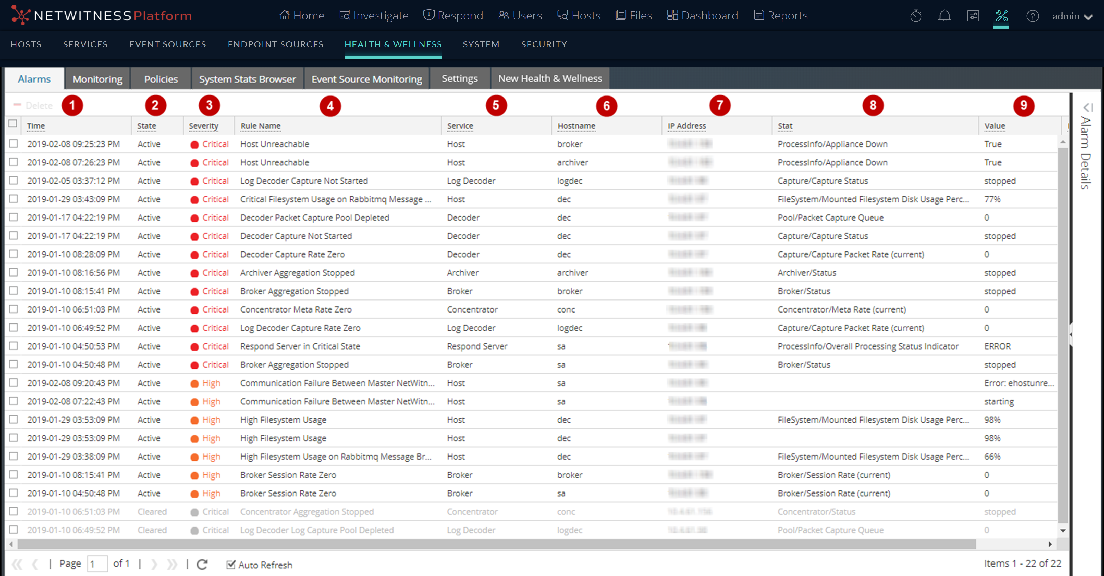
Task: Open the SERVICES admin section
Action: 85,44
